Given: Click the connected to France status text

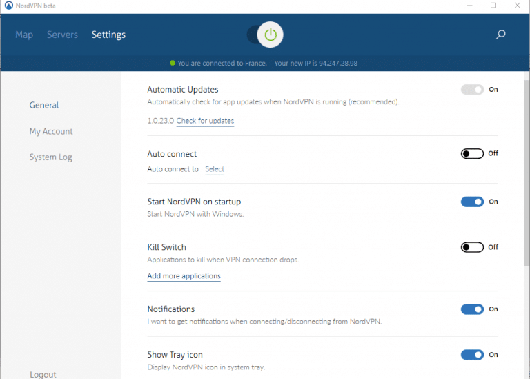Looking at the screenshot, I should click(x=222, y=64).
